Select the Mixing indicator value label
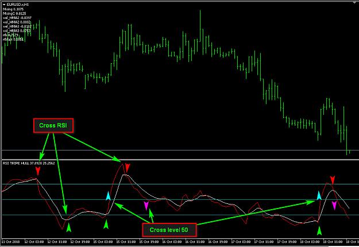Screen dimensions: 359x247 click(x=13, y=9)
